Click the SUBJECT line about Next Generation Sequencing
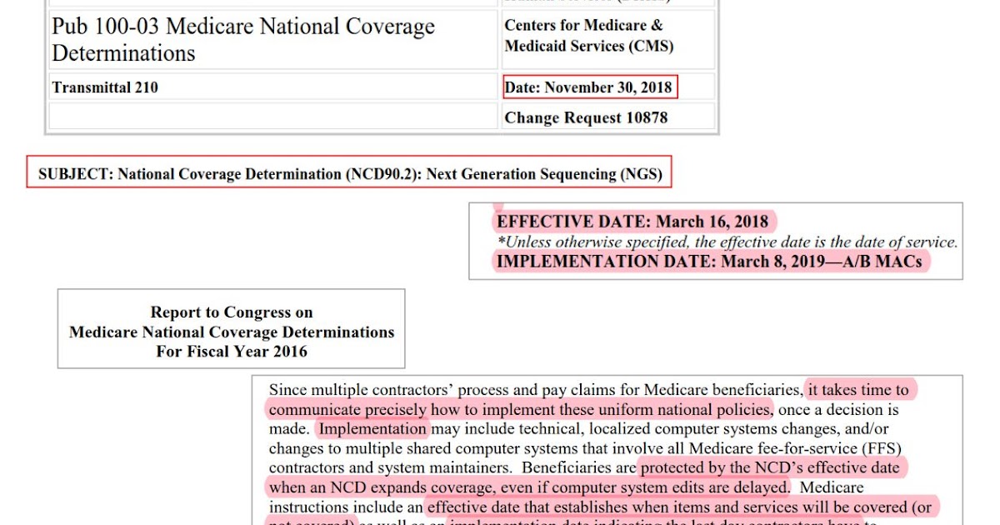The height and width of the screenshot is (525, 1000). pos(350,174)
